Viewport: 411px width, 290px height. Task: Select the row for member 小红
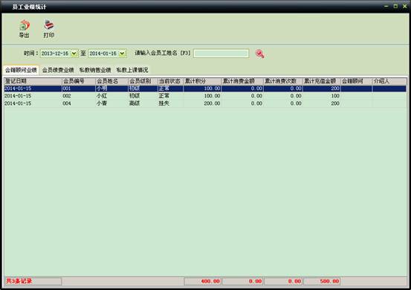tap(205, 96)
